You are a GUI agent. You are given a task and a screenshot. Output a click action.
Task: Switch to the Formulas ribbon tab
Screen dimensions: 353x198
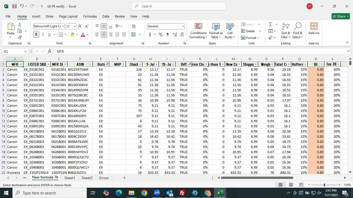pos(90,16)
